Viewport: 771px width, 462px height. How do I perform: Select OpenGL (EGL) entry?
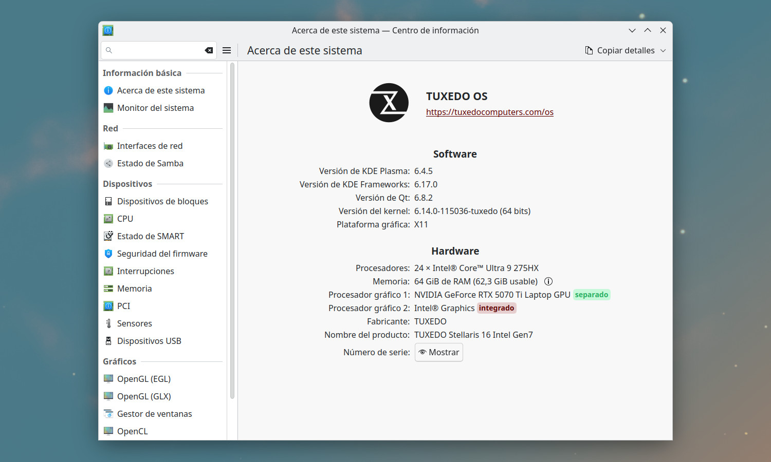143,379
